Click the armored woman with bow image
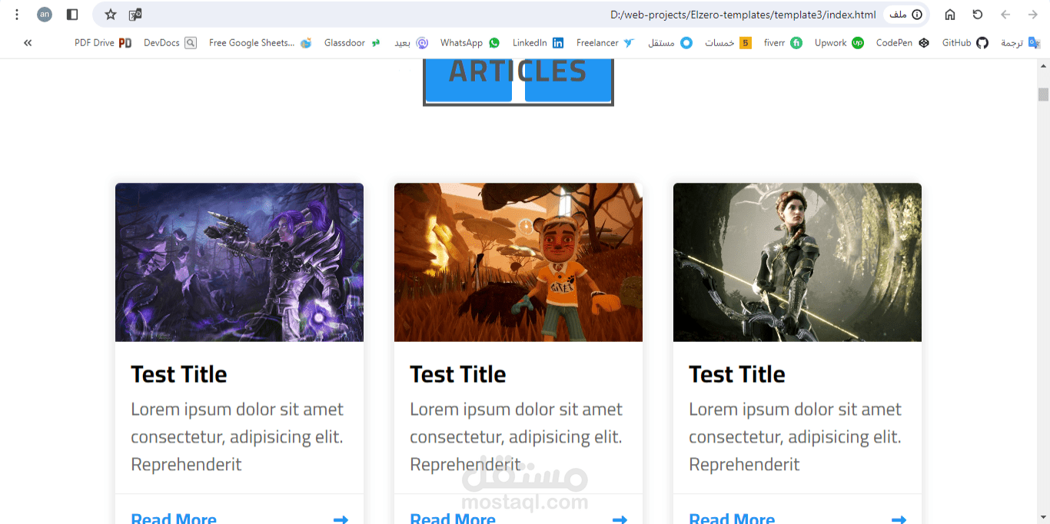 [797, 262]
